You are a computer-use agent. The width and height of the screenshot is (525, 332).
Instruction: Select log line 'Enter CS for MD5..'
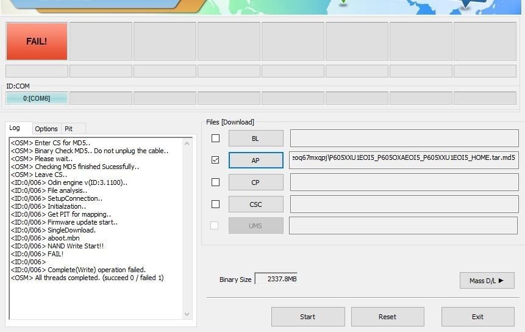50,143
